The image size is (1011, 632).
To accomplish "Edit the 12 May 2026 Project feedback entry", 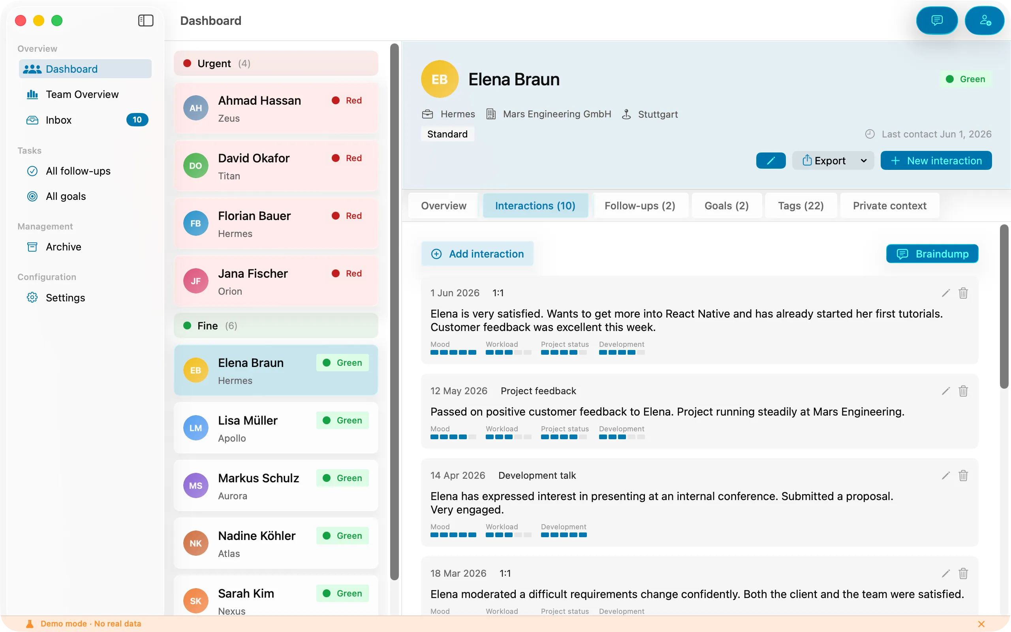I will point(946,391).
